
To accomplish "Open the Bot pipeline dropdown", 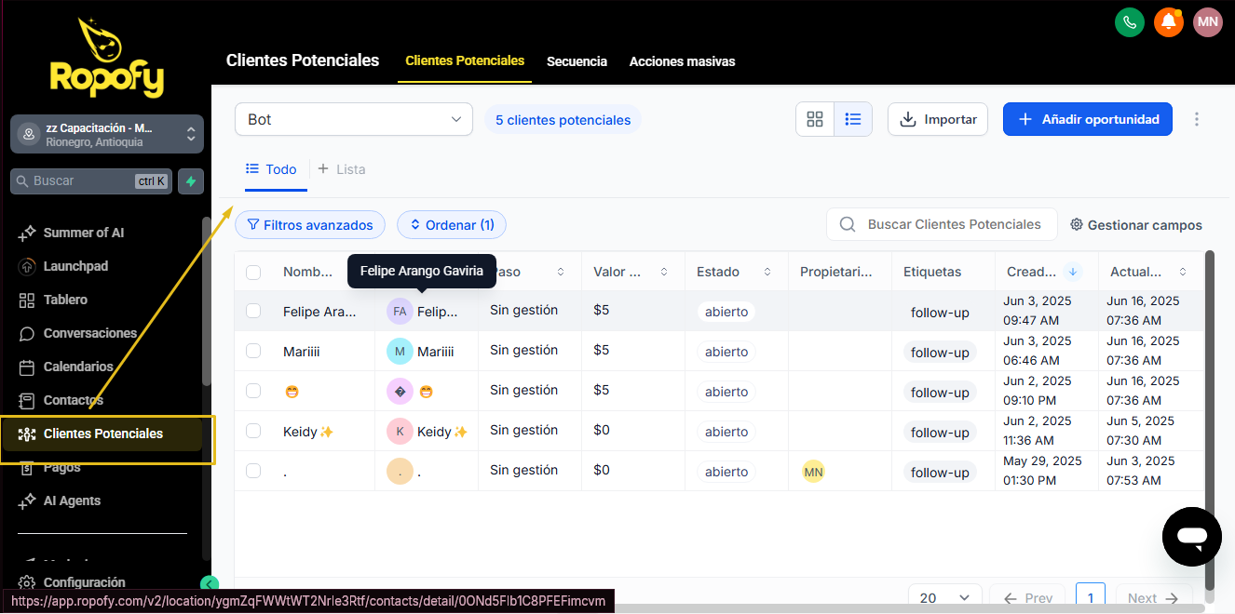I will point(354,119).
